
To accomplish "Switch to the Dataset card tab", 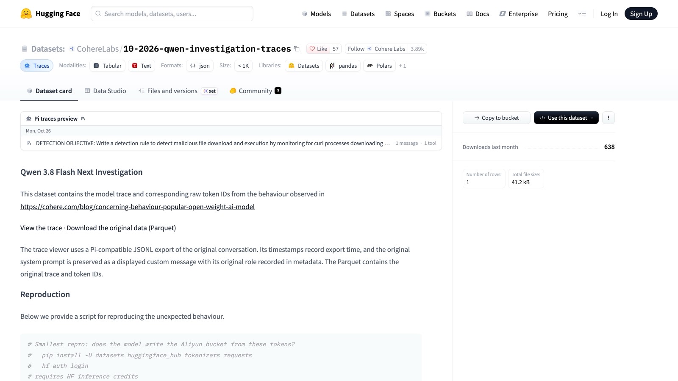I will click(49, 91).
